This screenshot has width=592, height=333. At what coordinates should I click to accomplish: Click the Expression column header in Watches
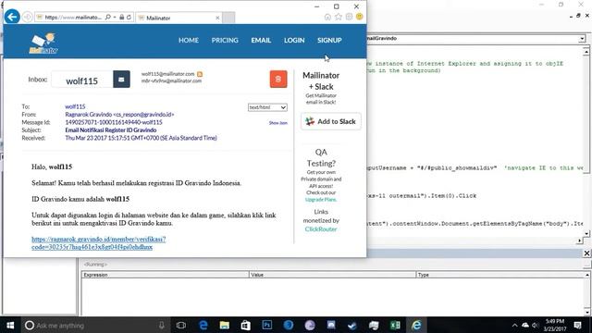pyautogui.click(x=165, y=275)
